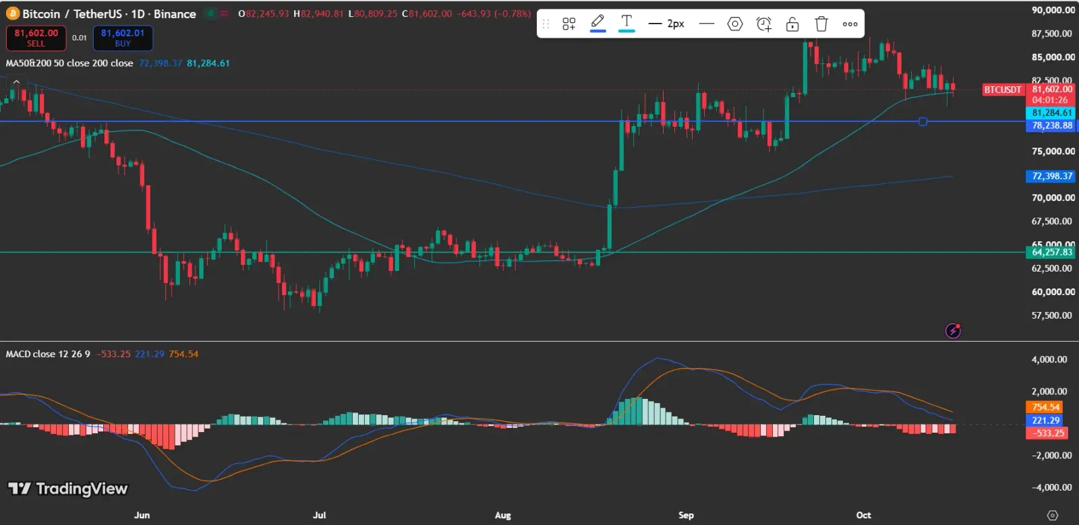This screenshot has width=1079, height=525.
Task: Open the line style dropdown
Action: click(x=707, y=24)
